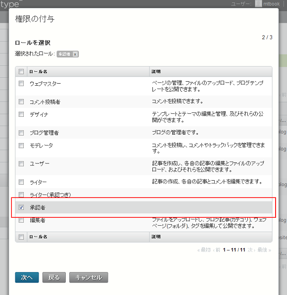
Task: Uncheck the 承認者 role checkbox
Action: (21, 207)
